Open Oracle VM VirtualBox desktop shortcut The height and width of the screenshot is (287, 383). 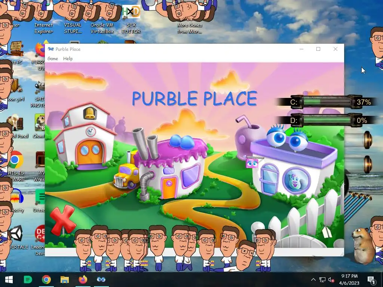point(102,28)
